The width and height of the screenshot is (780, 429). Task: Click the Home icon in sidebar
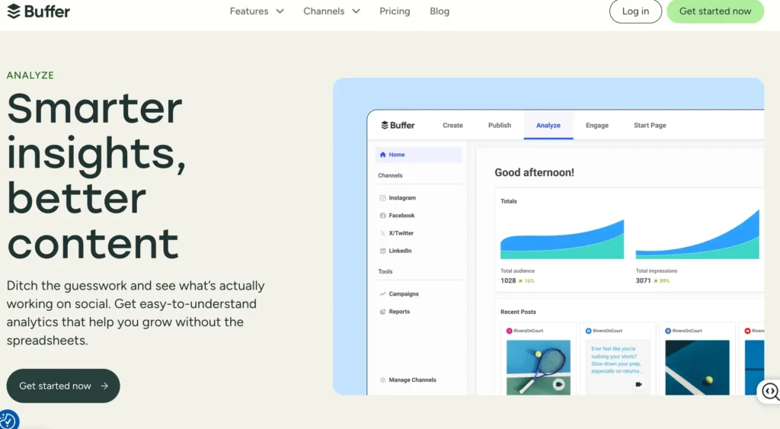382,155
